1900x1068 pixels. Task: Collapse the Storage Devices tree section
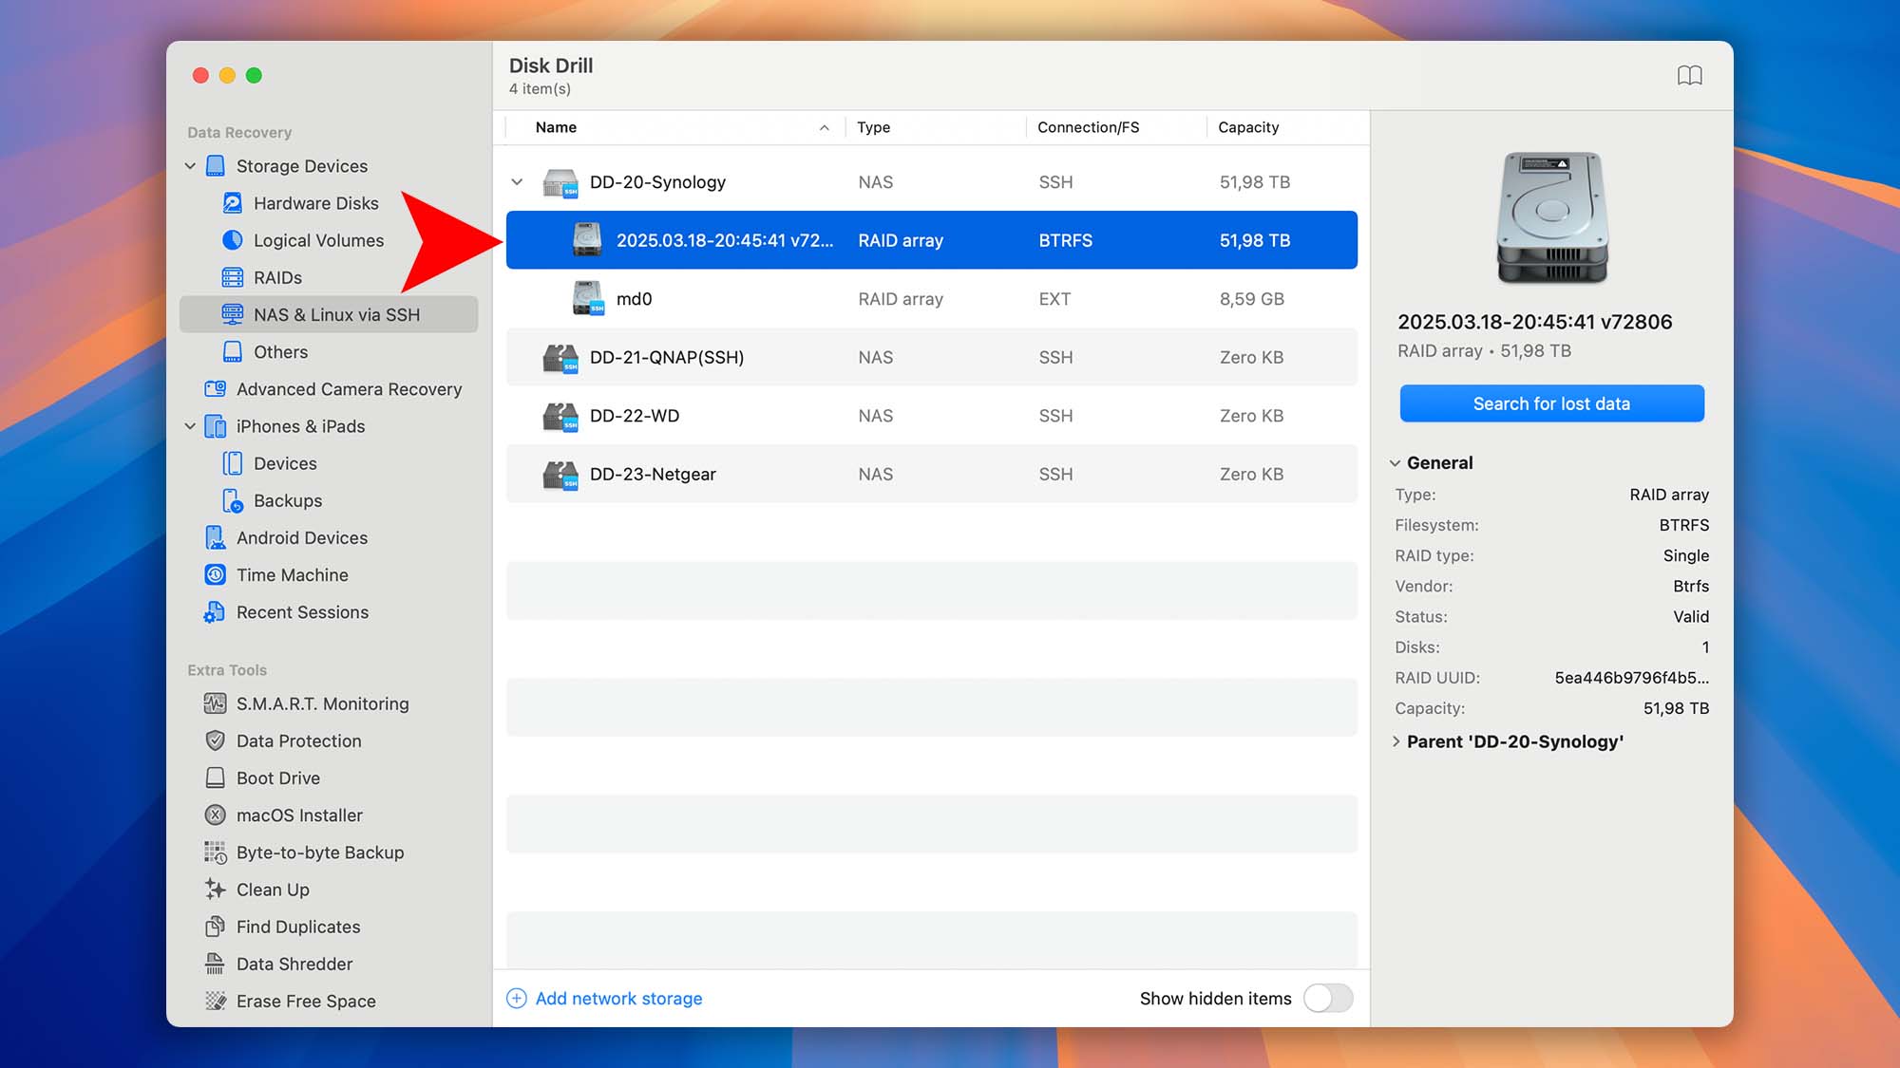point(190,166)
